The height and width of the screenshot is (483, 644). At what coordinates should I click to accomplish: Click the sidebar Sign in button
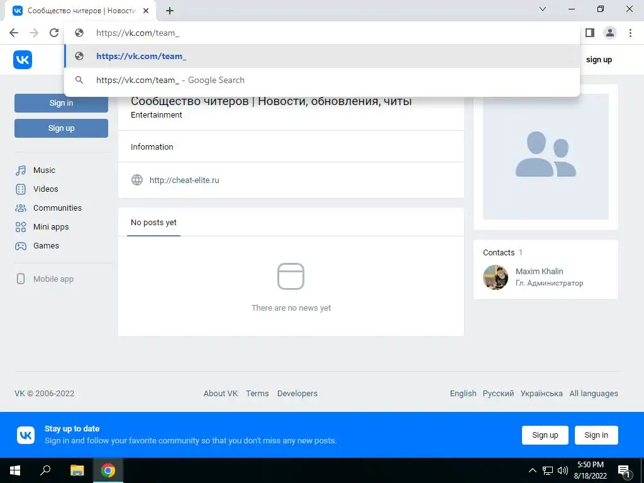pos(61,103)
